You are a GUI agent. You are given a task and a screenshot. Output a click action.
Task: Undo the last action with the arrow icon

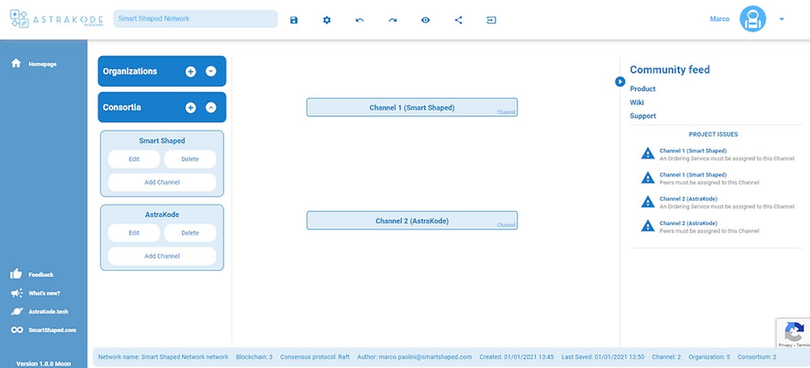pyautogui.click(x=359, y=20)
